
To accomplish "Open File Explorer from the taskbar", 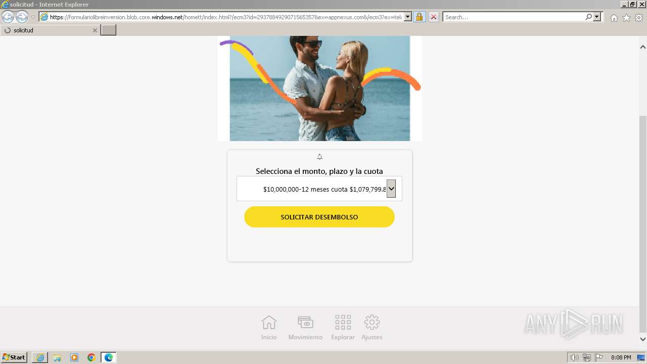I will (57, 357).
